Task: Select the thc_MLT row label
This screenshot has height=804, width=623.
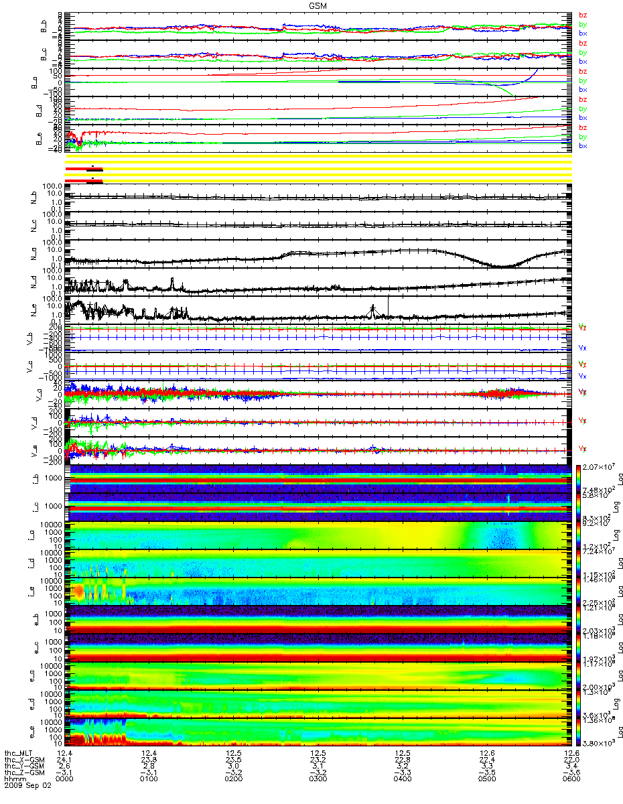Action: pyautogui.click(x=19, y=754)
